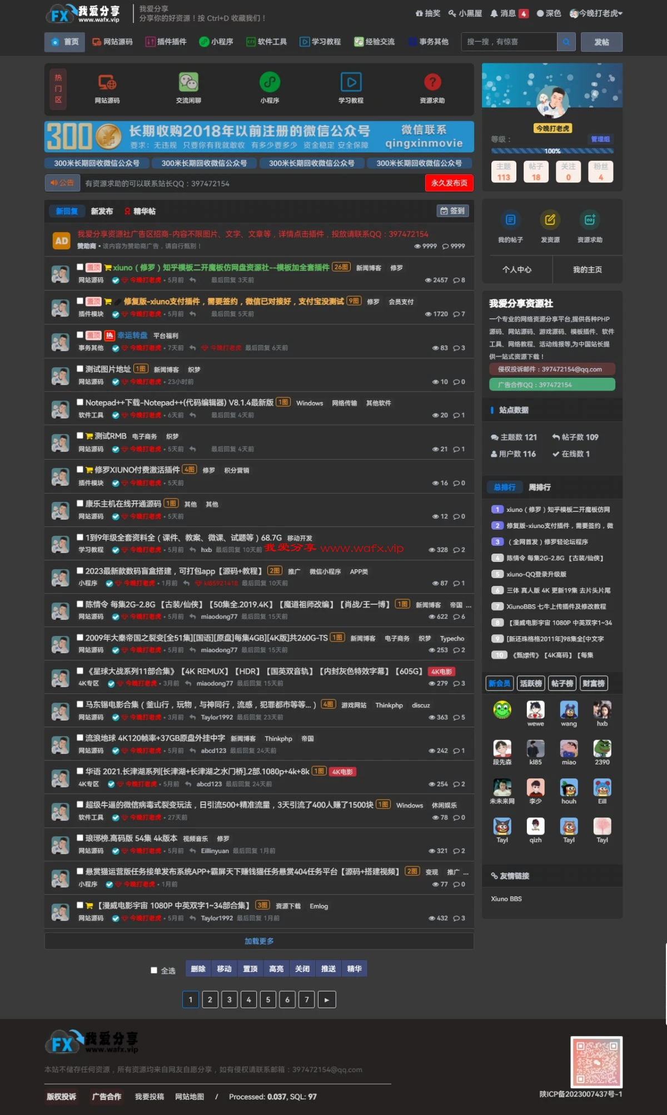Screen dimensions: 667x1115
Task: Open the 学习教程 play icon
Action: [x=351, y=83]
